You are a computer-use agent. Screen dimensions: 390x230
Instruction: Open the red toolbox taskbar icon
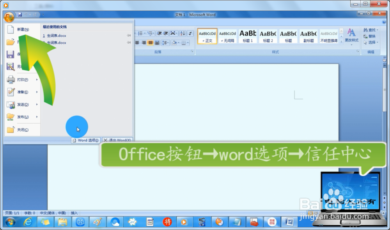tap(254, 222)
